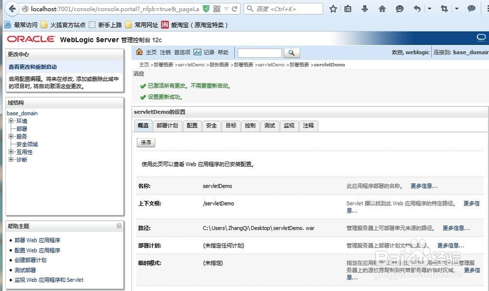Open address bar history dropdown arrow
The width and height of the screenshot is (489, 291).
point(226,9)
